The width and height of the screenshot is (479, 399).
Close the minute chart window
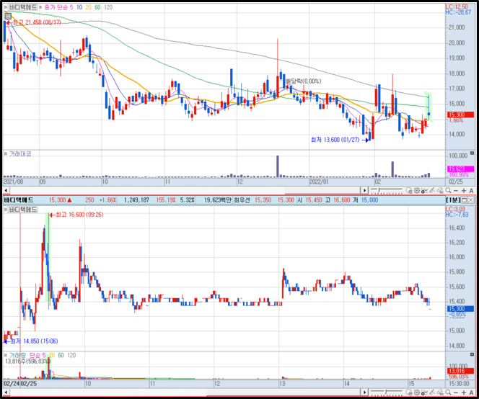click(x=471, y=200)
